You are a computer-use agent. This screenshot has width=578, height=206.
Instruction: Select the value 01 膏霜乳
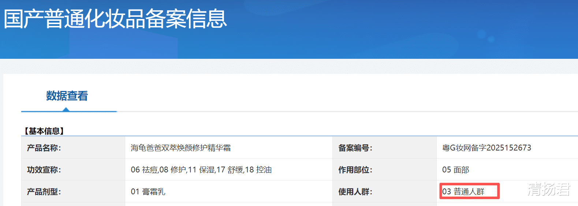tap(148, 192)
